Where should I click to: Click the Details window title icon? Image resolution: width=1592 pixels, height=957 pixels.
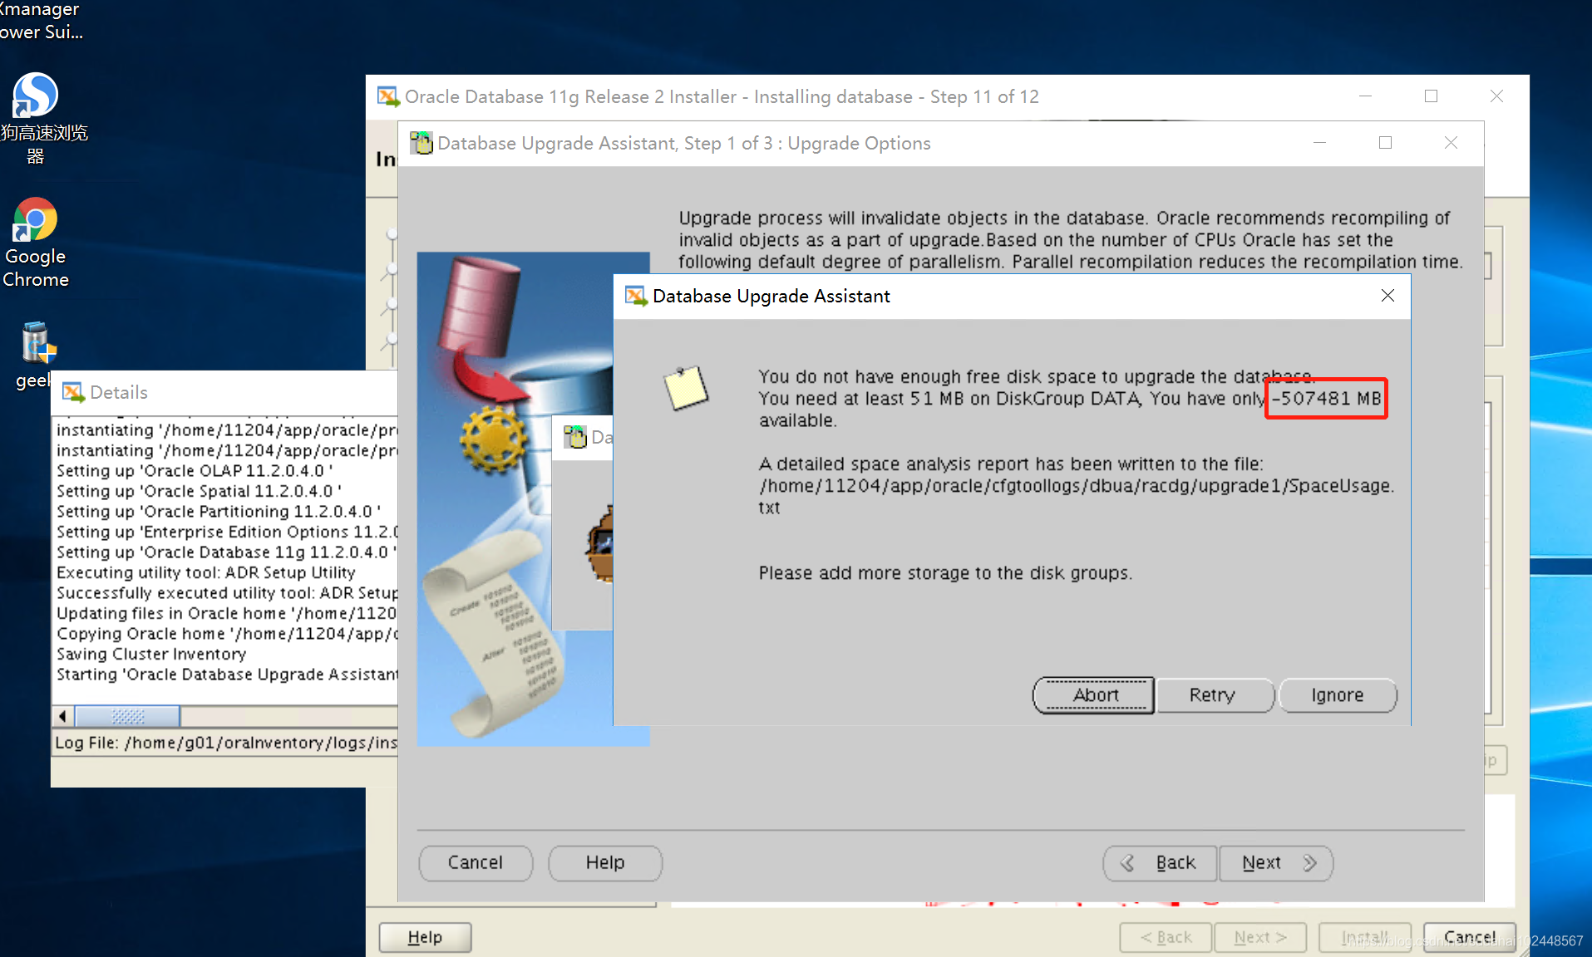73,392
